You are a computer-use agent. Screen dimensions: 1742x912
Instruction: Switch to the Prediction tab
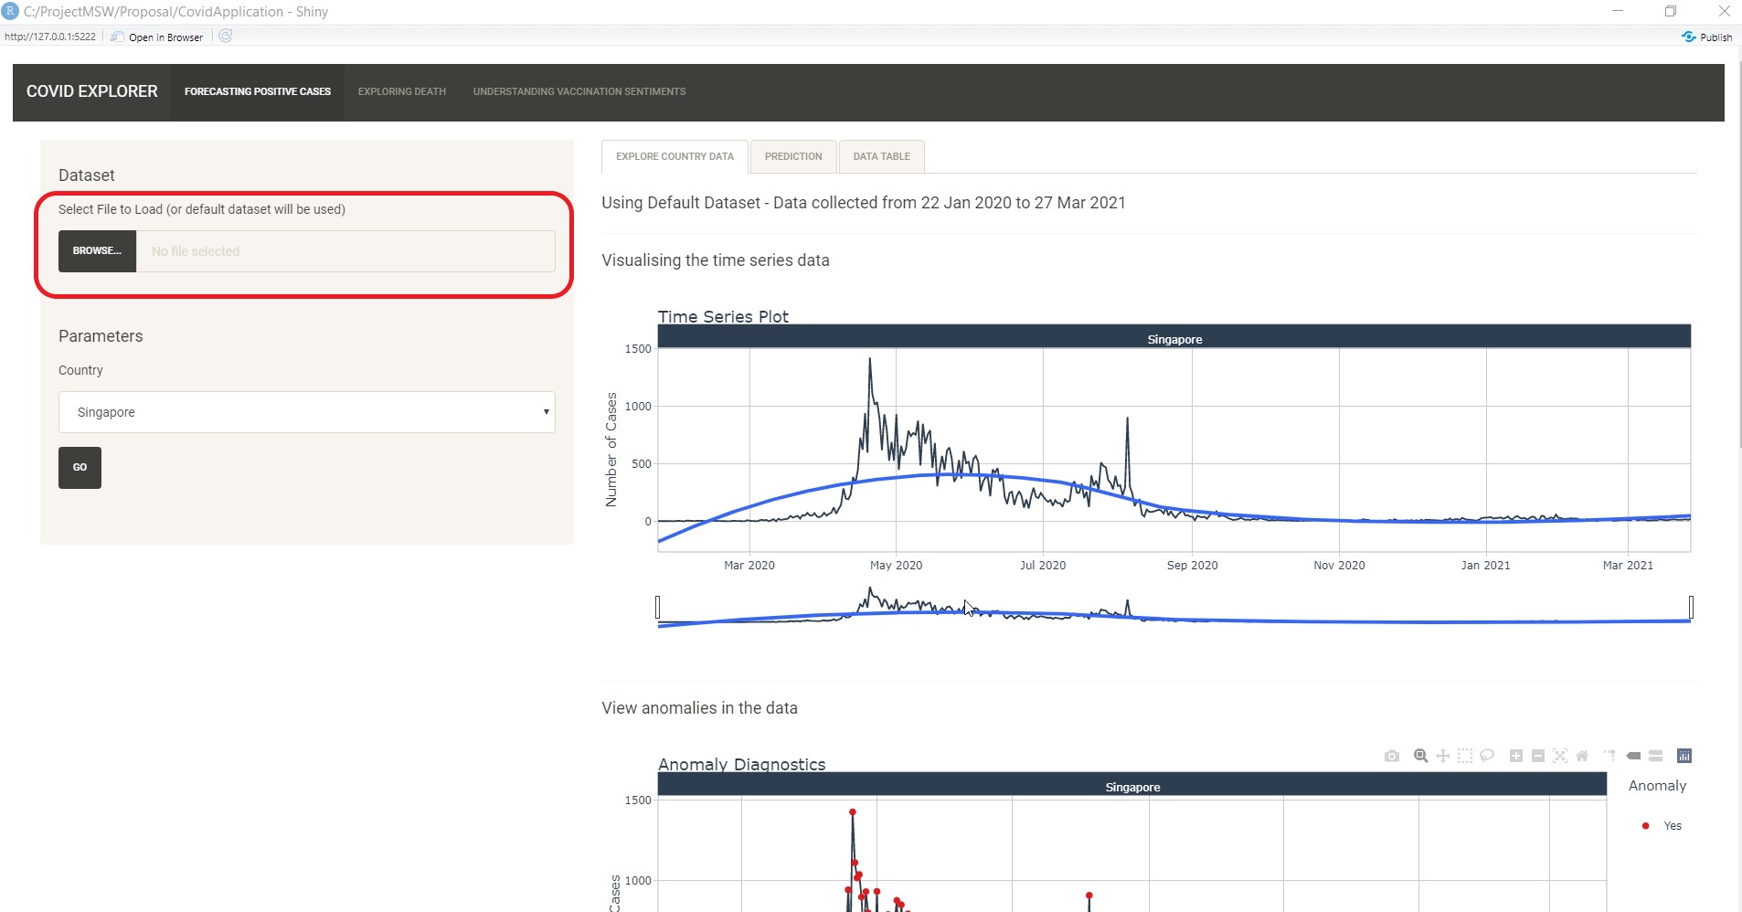tap(792, 156)
